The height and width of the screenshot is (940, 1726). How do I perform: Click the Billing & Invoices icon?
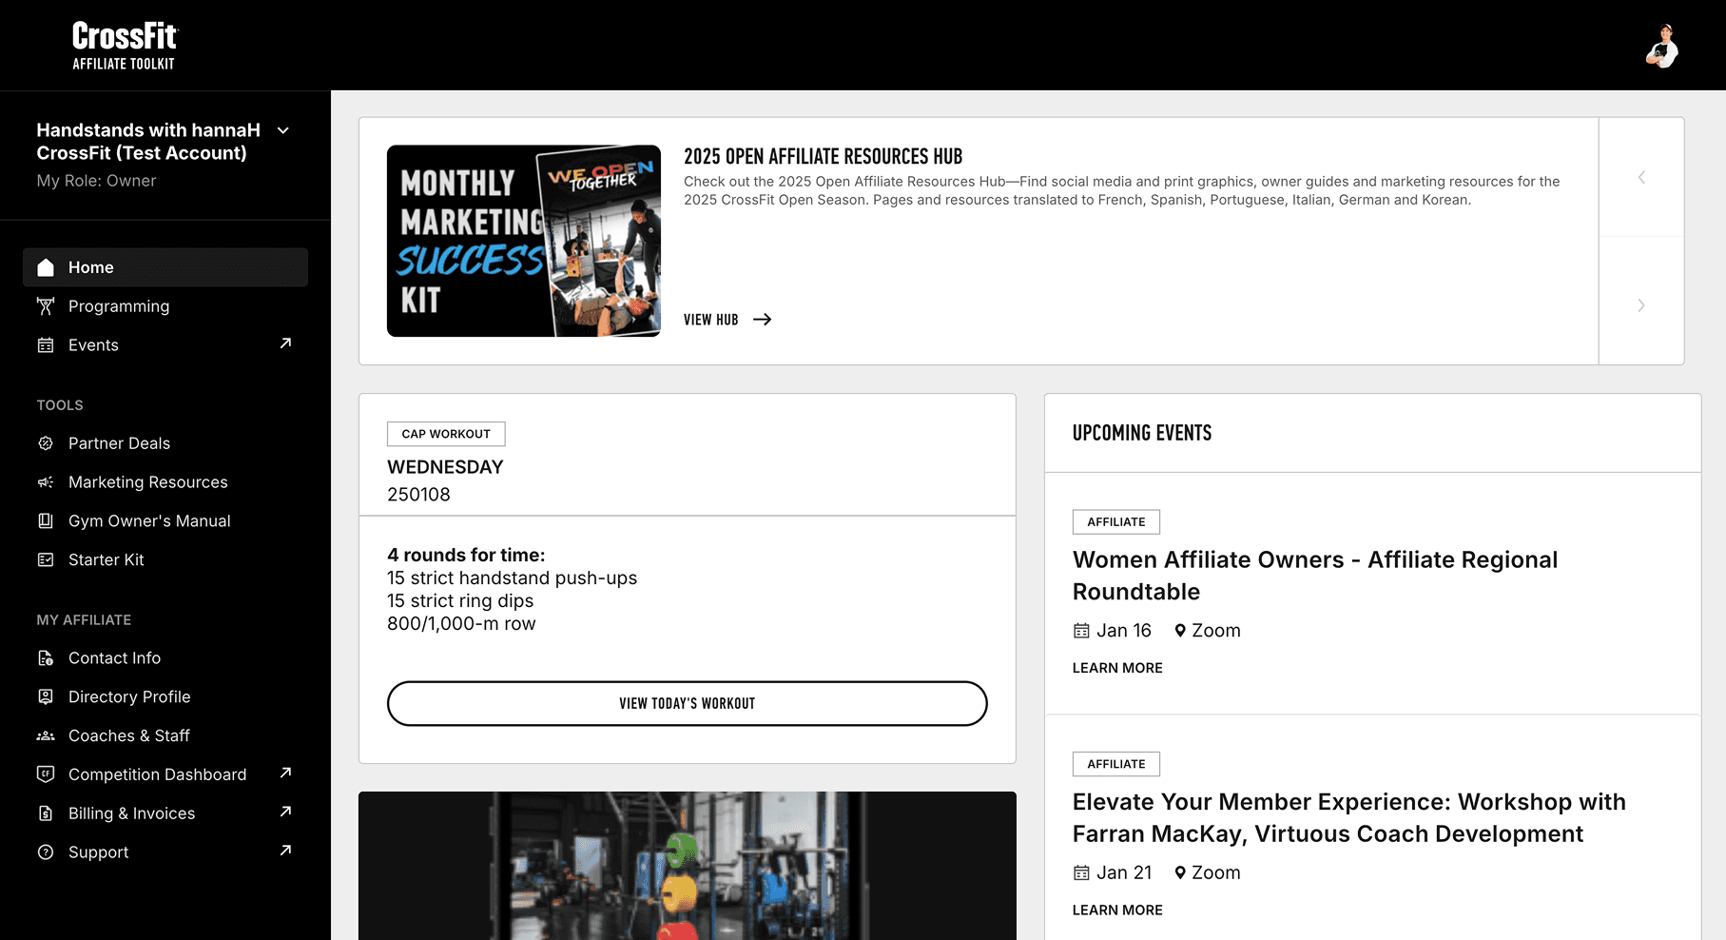click(x=46, y=813)
